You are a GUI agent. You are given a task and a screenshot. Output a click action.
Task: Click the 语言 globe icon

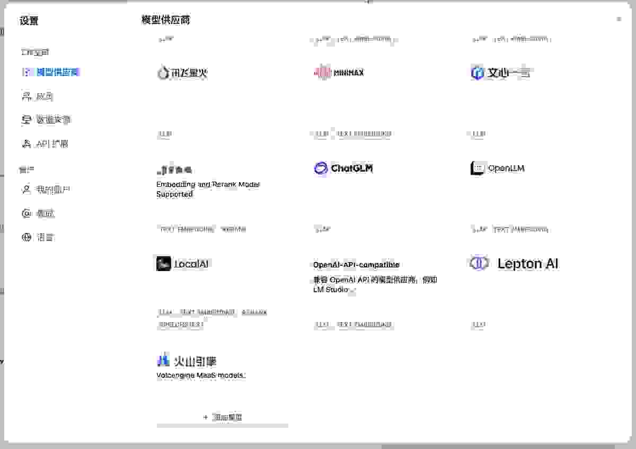tap(26, 238)
